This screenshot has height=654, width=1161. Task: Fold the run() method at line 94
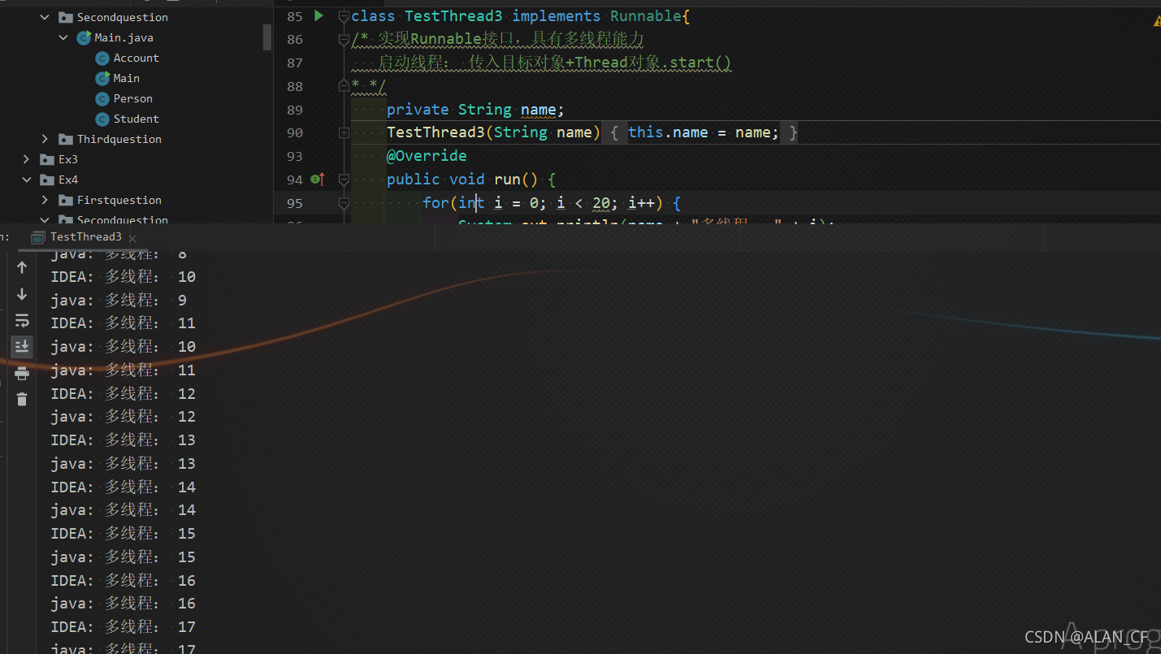pos(344,179)
